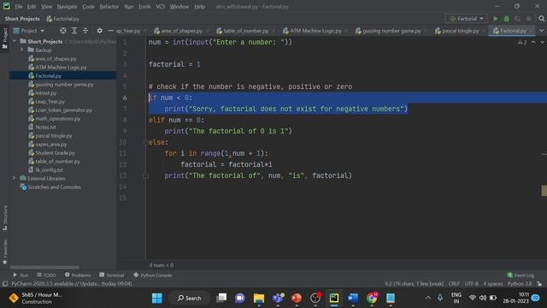Select math_operations.py in project tree
The width and height of the screenshot is (547, 308).
point(57,118)
